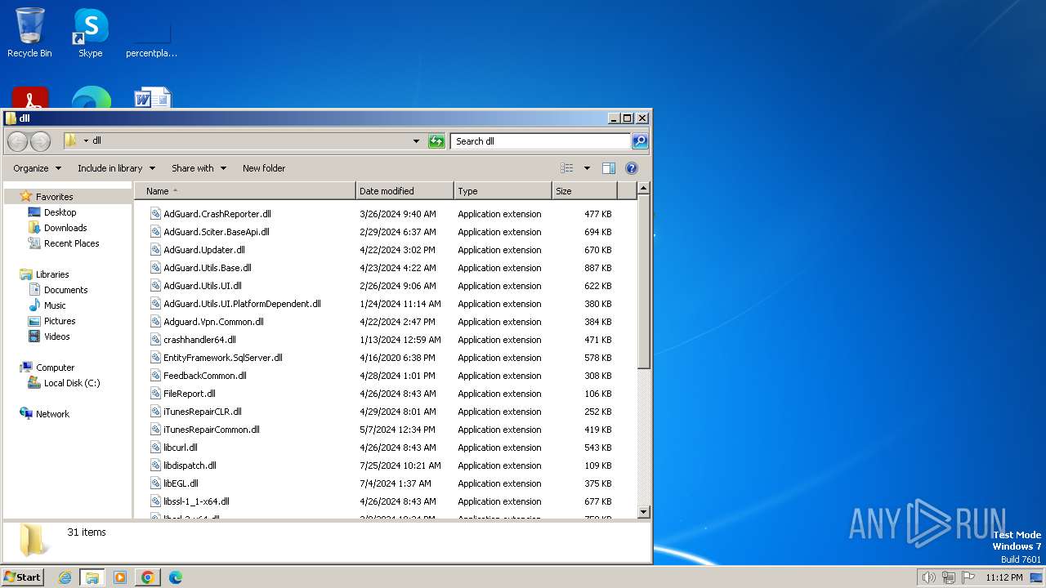Open the Organize menu
Viewport: 1046px width, 588px height.
(x=37, y=168)
